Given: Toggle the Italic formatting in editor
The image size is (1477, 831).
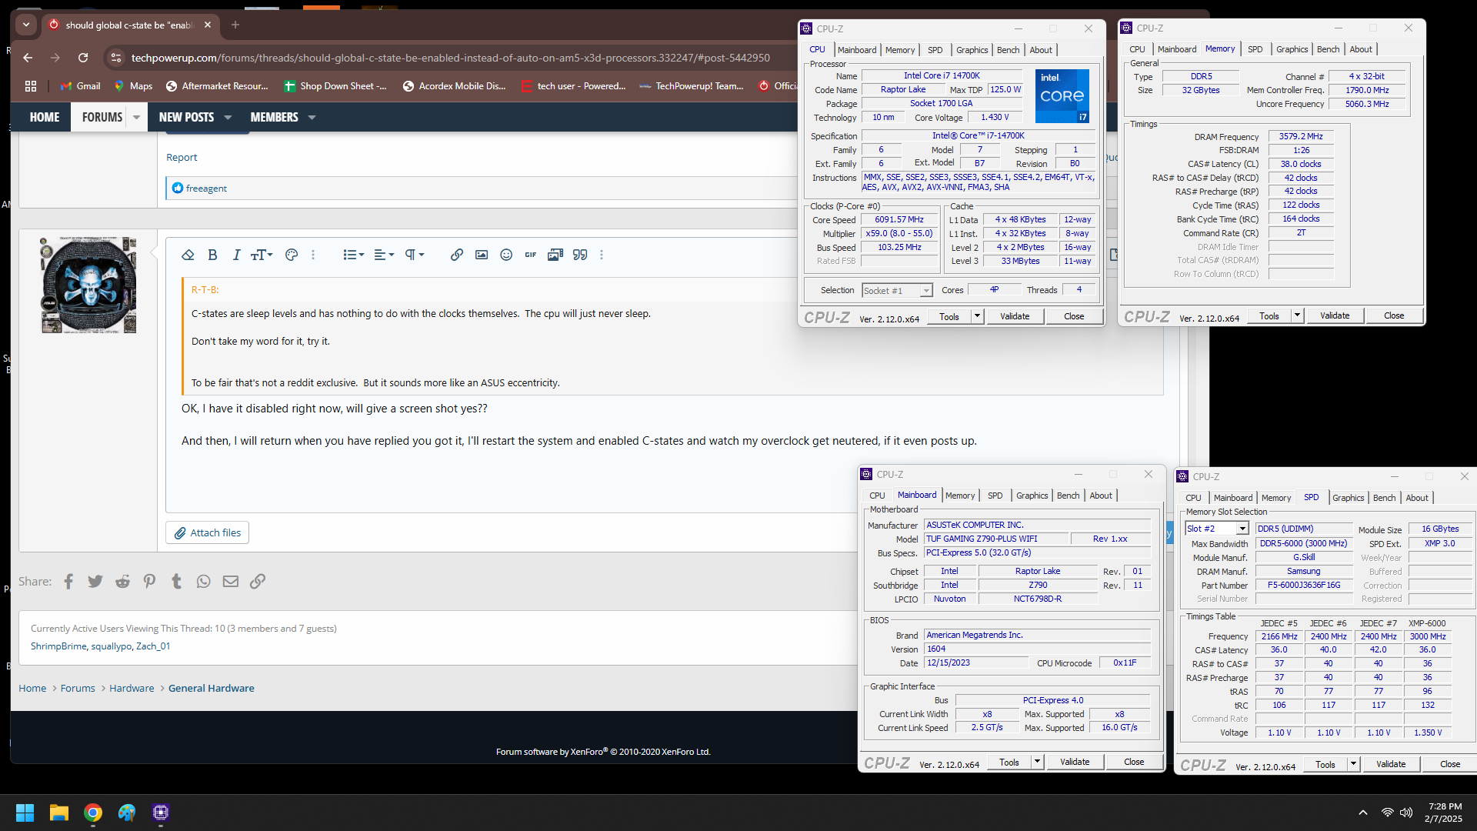Looking at the screenshot, I should (235, 255).
